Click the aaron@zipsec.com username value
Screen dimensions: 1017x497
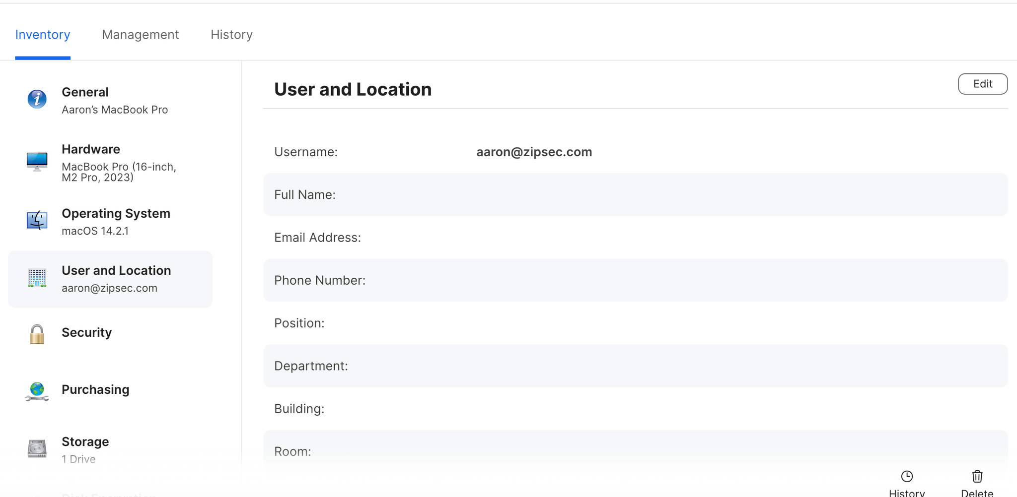click(534, 152)
